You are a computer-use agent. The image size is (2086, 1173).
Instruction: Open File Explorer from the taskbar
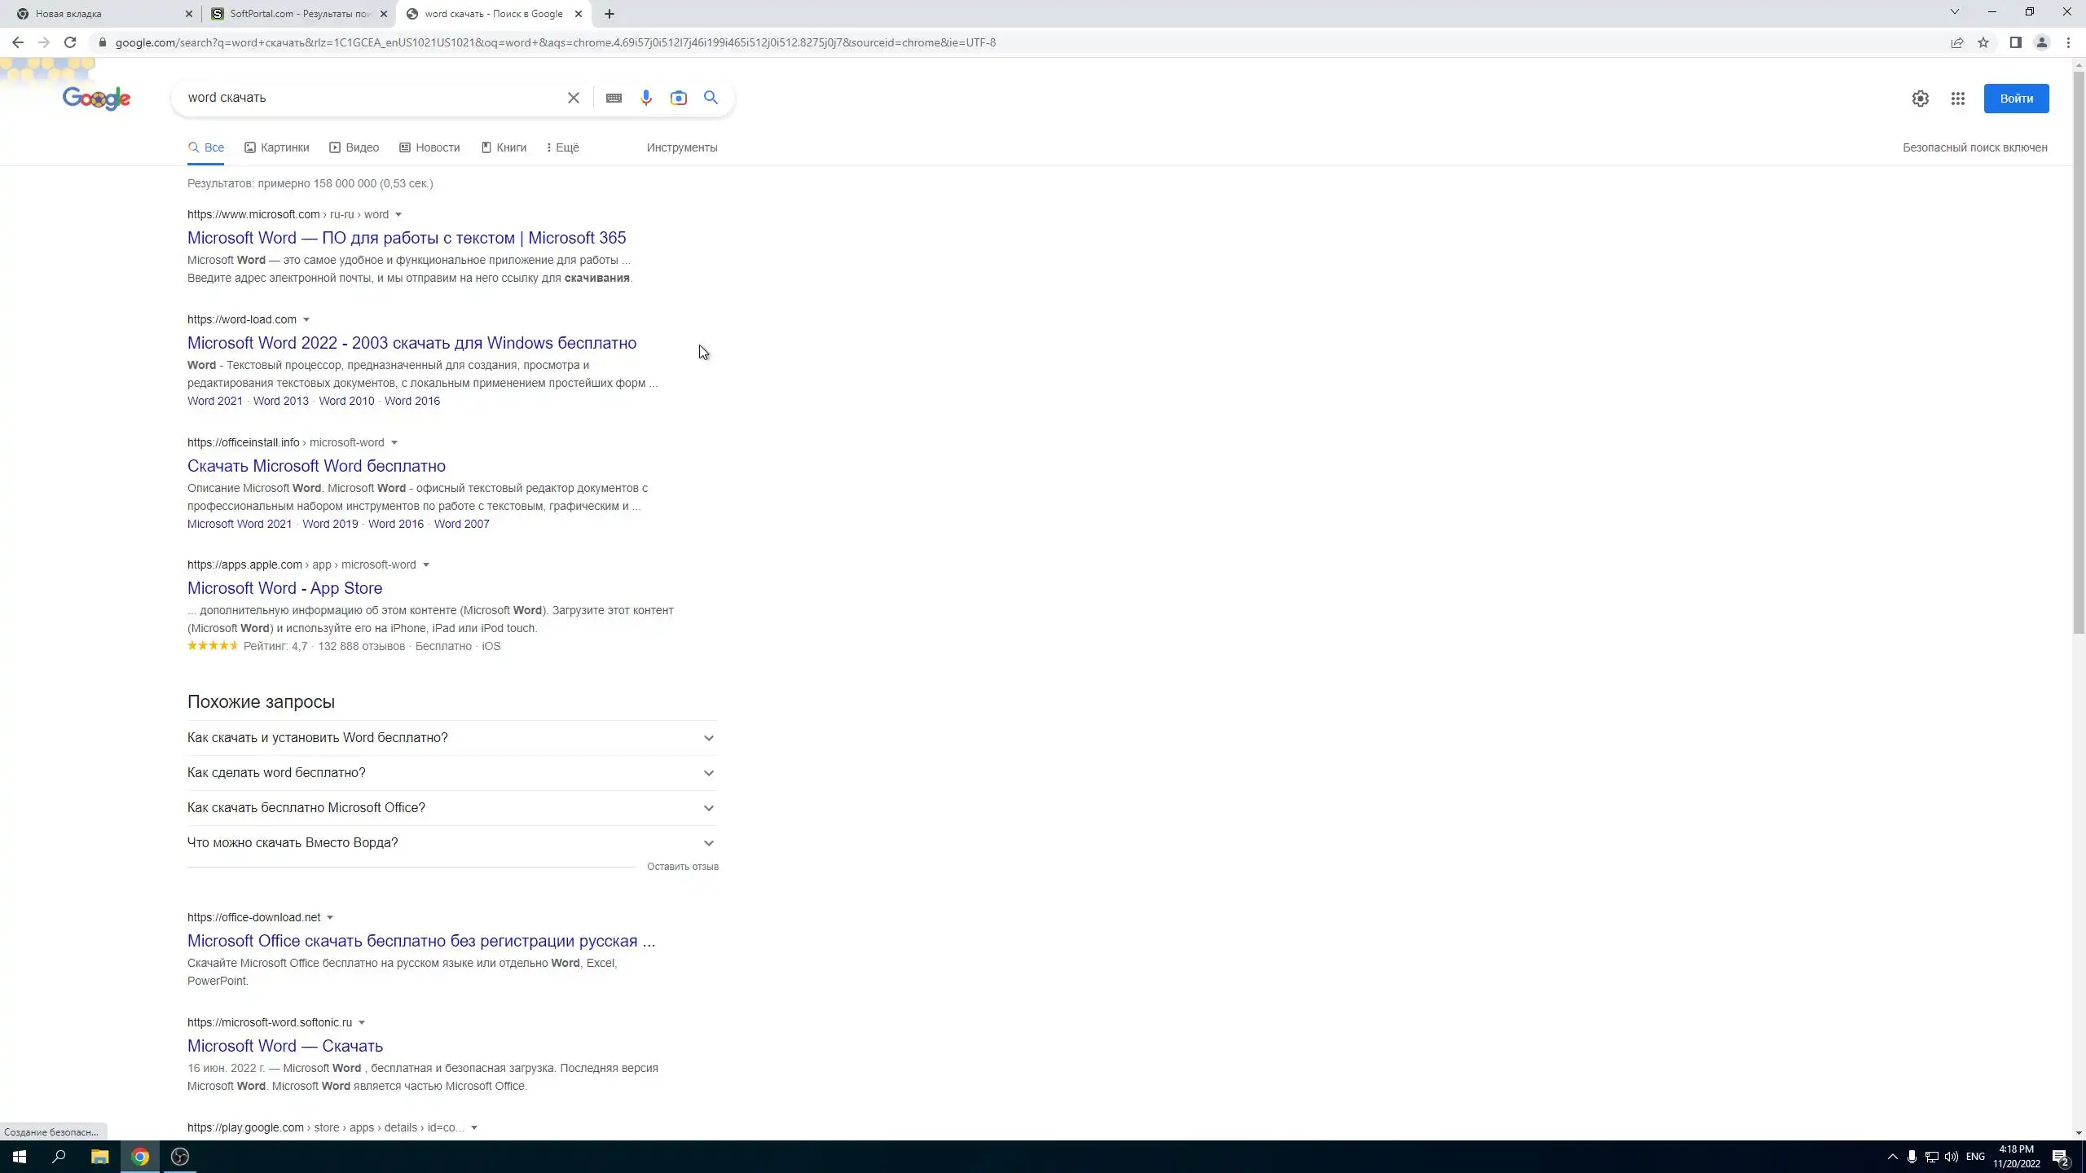click(x=99, y=1157)
